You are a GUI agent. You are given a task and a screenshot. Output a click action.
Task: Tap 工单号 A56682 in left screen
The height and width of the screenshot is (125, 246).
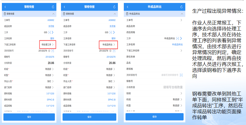[51, 20]
